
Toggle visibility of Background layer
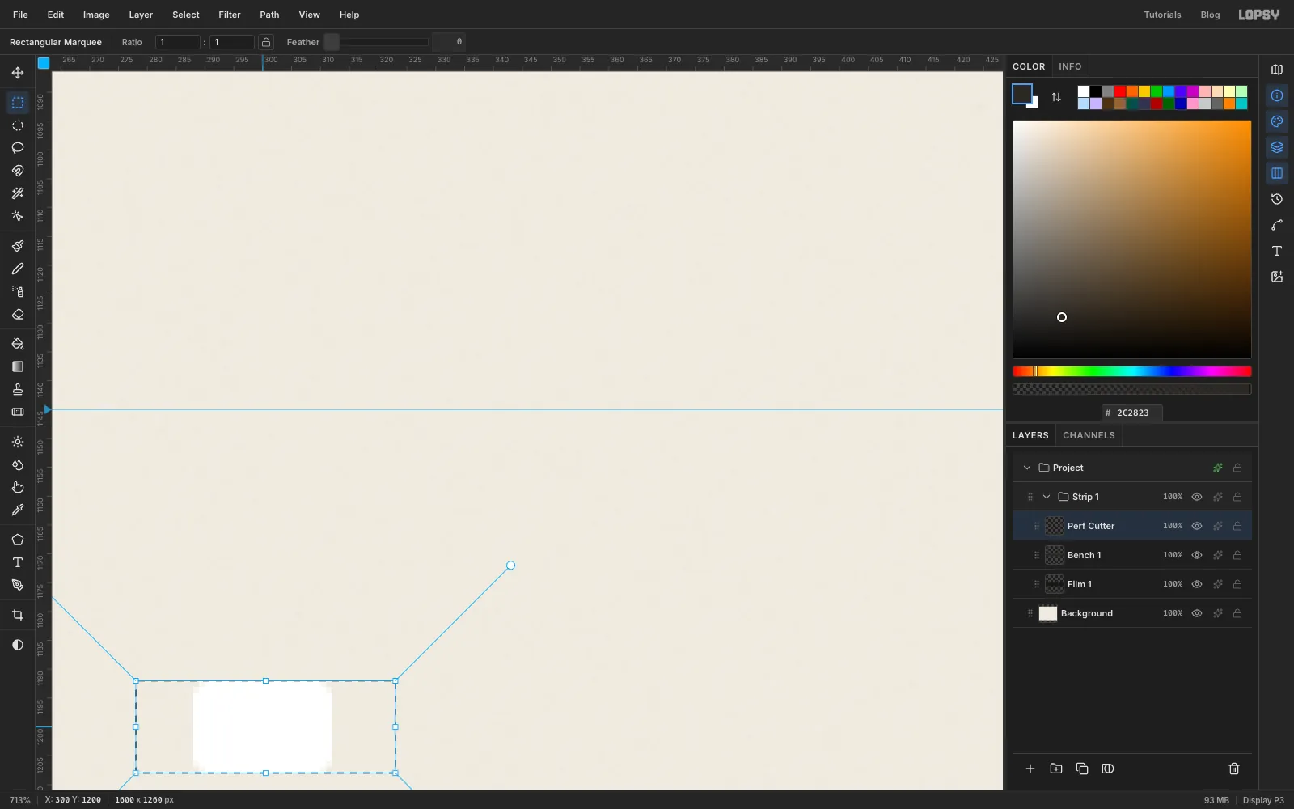point(1197,613)
